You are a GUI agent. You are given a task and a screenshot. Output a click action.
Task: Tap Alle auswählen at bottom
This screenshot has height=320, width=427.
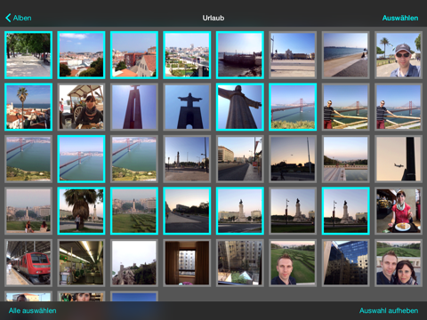(32, 310)
